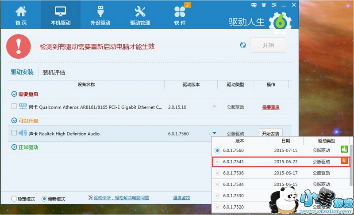Open 驱动诊所，轻松解决电脑问题 link
354x215 pixels.
[121, 198]
